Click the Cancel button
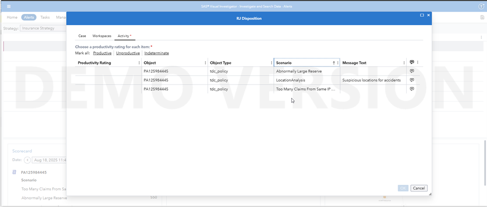Image resolution: width=487 pixels, height=207 pixels. pyautogui.click(x=419, y=188)
